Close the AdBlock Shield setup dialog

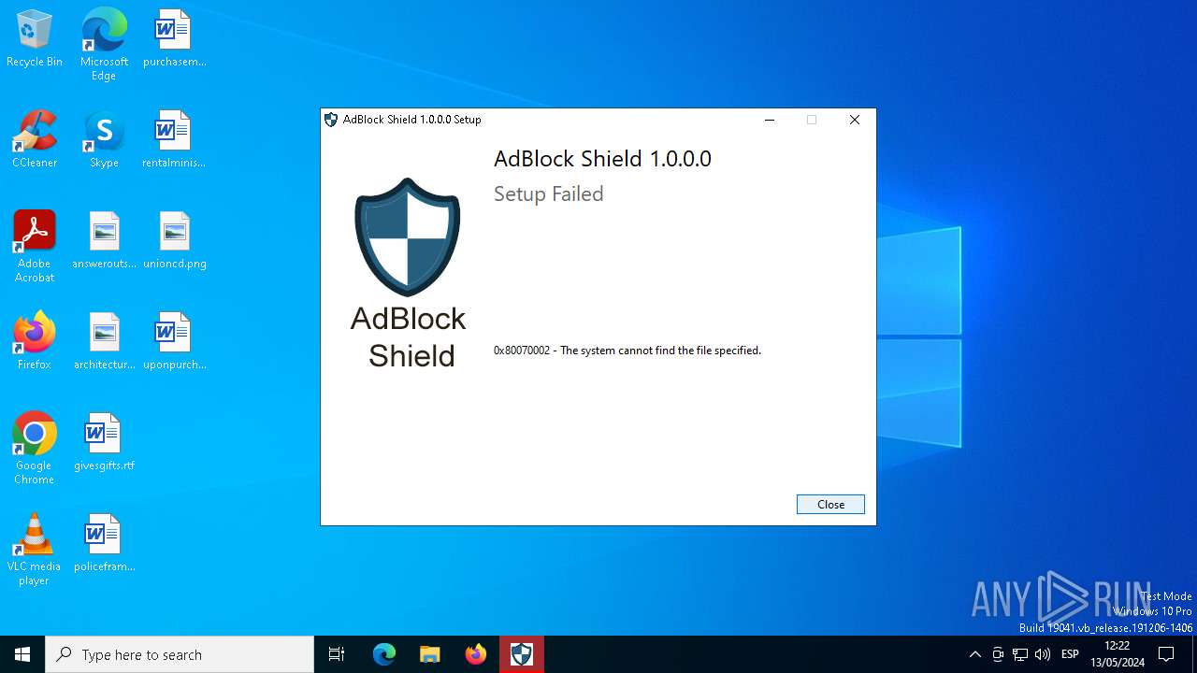coord(830,504)
